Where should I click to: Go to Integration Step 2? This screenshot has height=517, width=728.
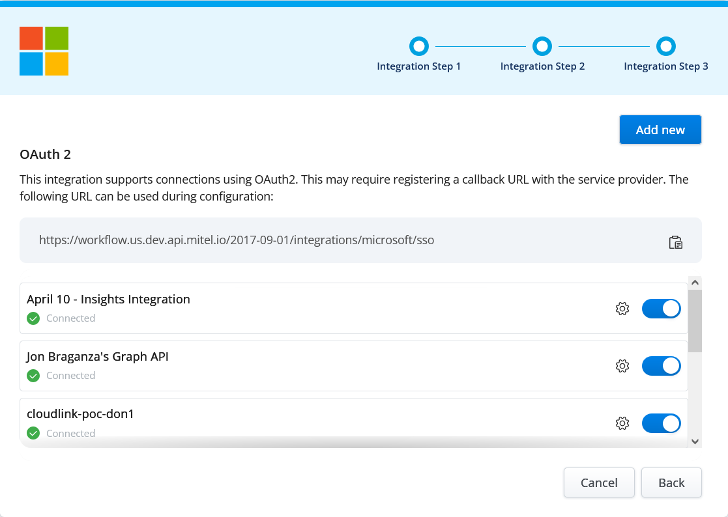pyautogui.click(x=542, y=46)
